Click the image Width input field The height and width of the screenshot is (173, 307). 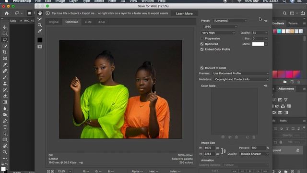tap(209, 148)
